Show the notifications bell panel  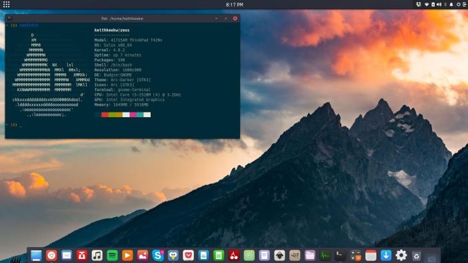point(451,5)
